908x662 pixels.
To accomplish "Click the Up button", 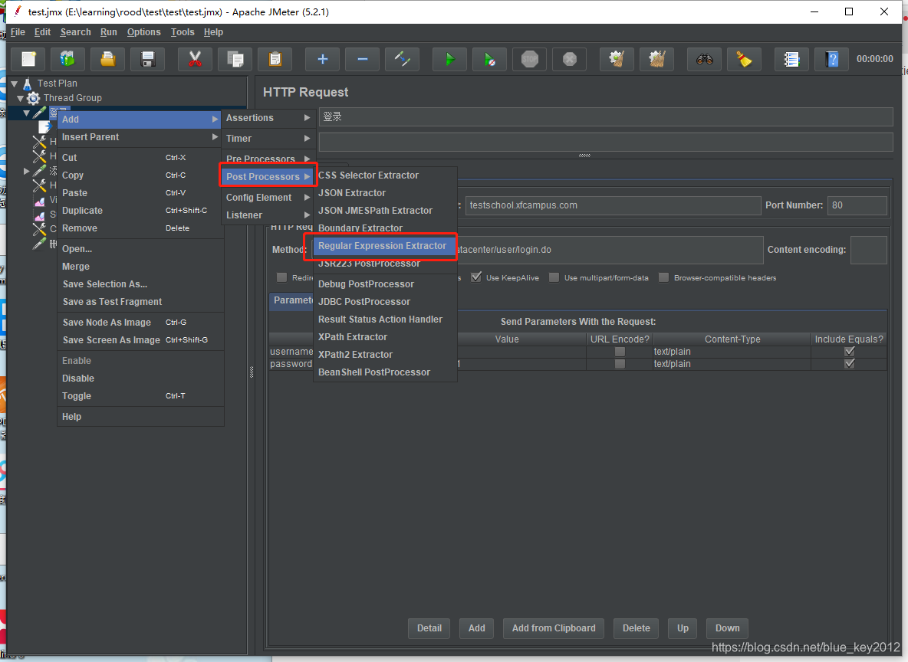I will click(683, 628).
